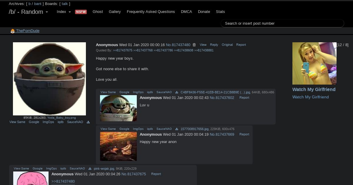Image resolution: width=353 pixels, height=185 pixels.
Task: Open the C4BF8436-F55E jpg filename link
Action: point(215,92)
